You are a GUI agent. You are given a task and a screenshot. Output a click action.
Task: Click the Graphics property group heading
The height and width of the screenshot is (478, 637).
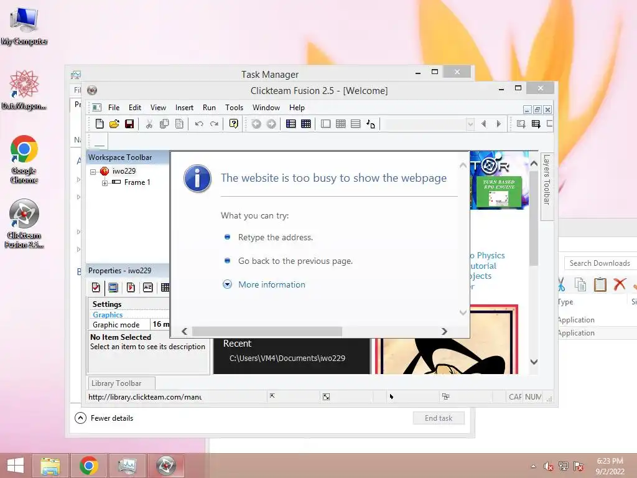[108, 314]
